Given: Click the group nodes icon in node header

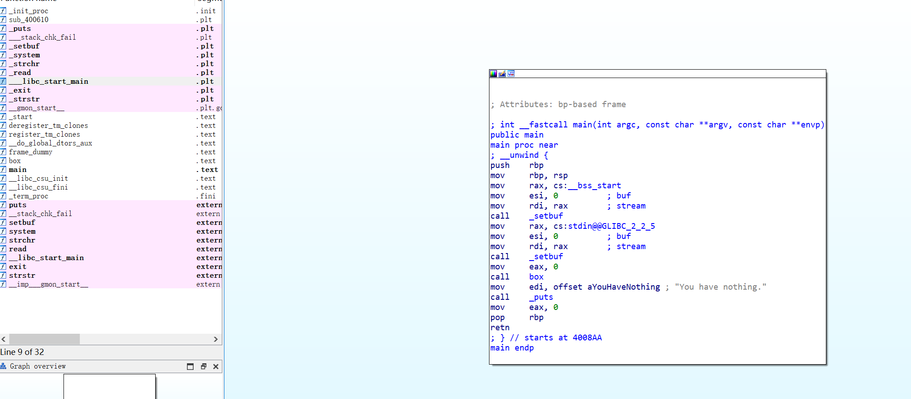Looking at the screenshot, I should (x=511, y=74).
